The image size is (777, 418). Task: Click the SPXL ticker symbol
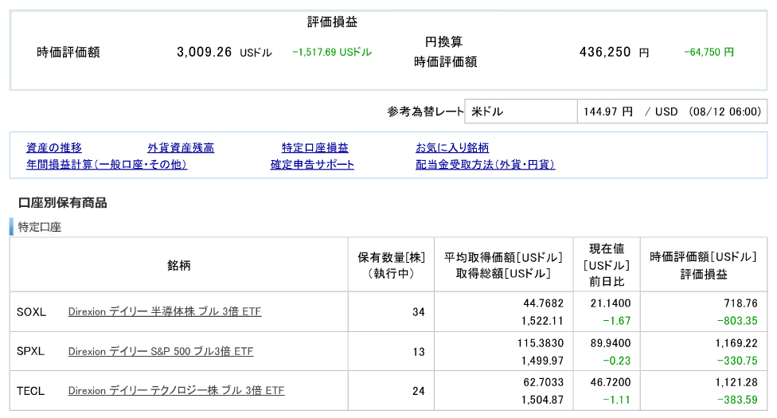(30, 351)
